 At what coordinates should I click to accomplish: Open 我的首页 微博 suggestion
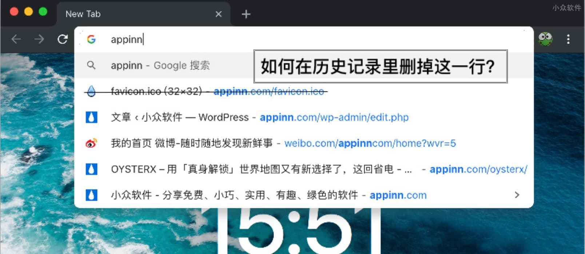point(304,143)
